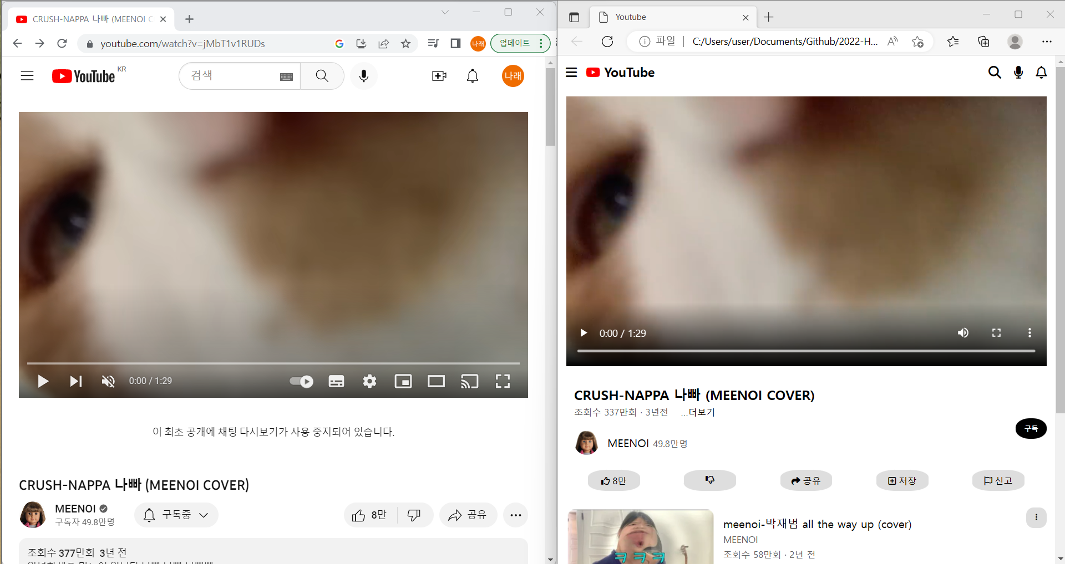Open options dots for all the way up video
The width and height of the screenshot is (1065, 564).
[x=1036, y=517]
